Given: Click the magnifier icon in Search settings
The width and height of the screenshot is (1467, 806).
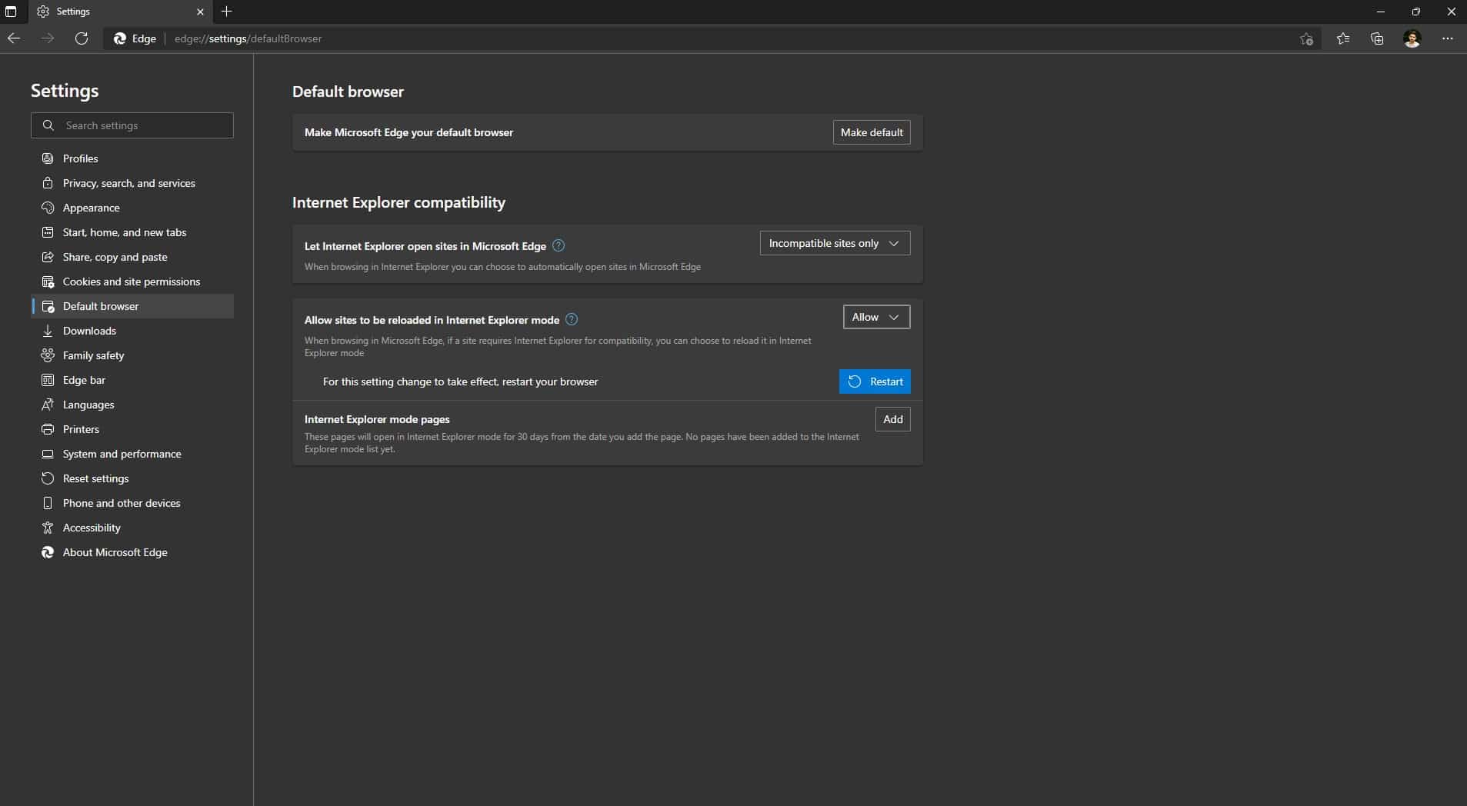Looking at the screenshot, I should (48, 125).
